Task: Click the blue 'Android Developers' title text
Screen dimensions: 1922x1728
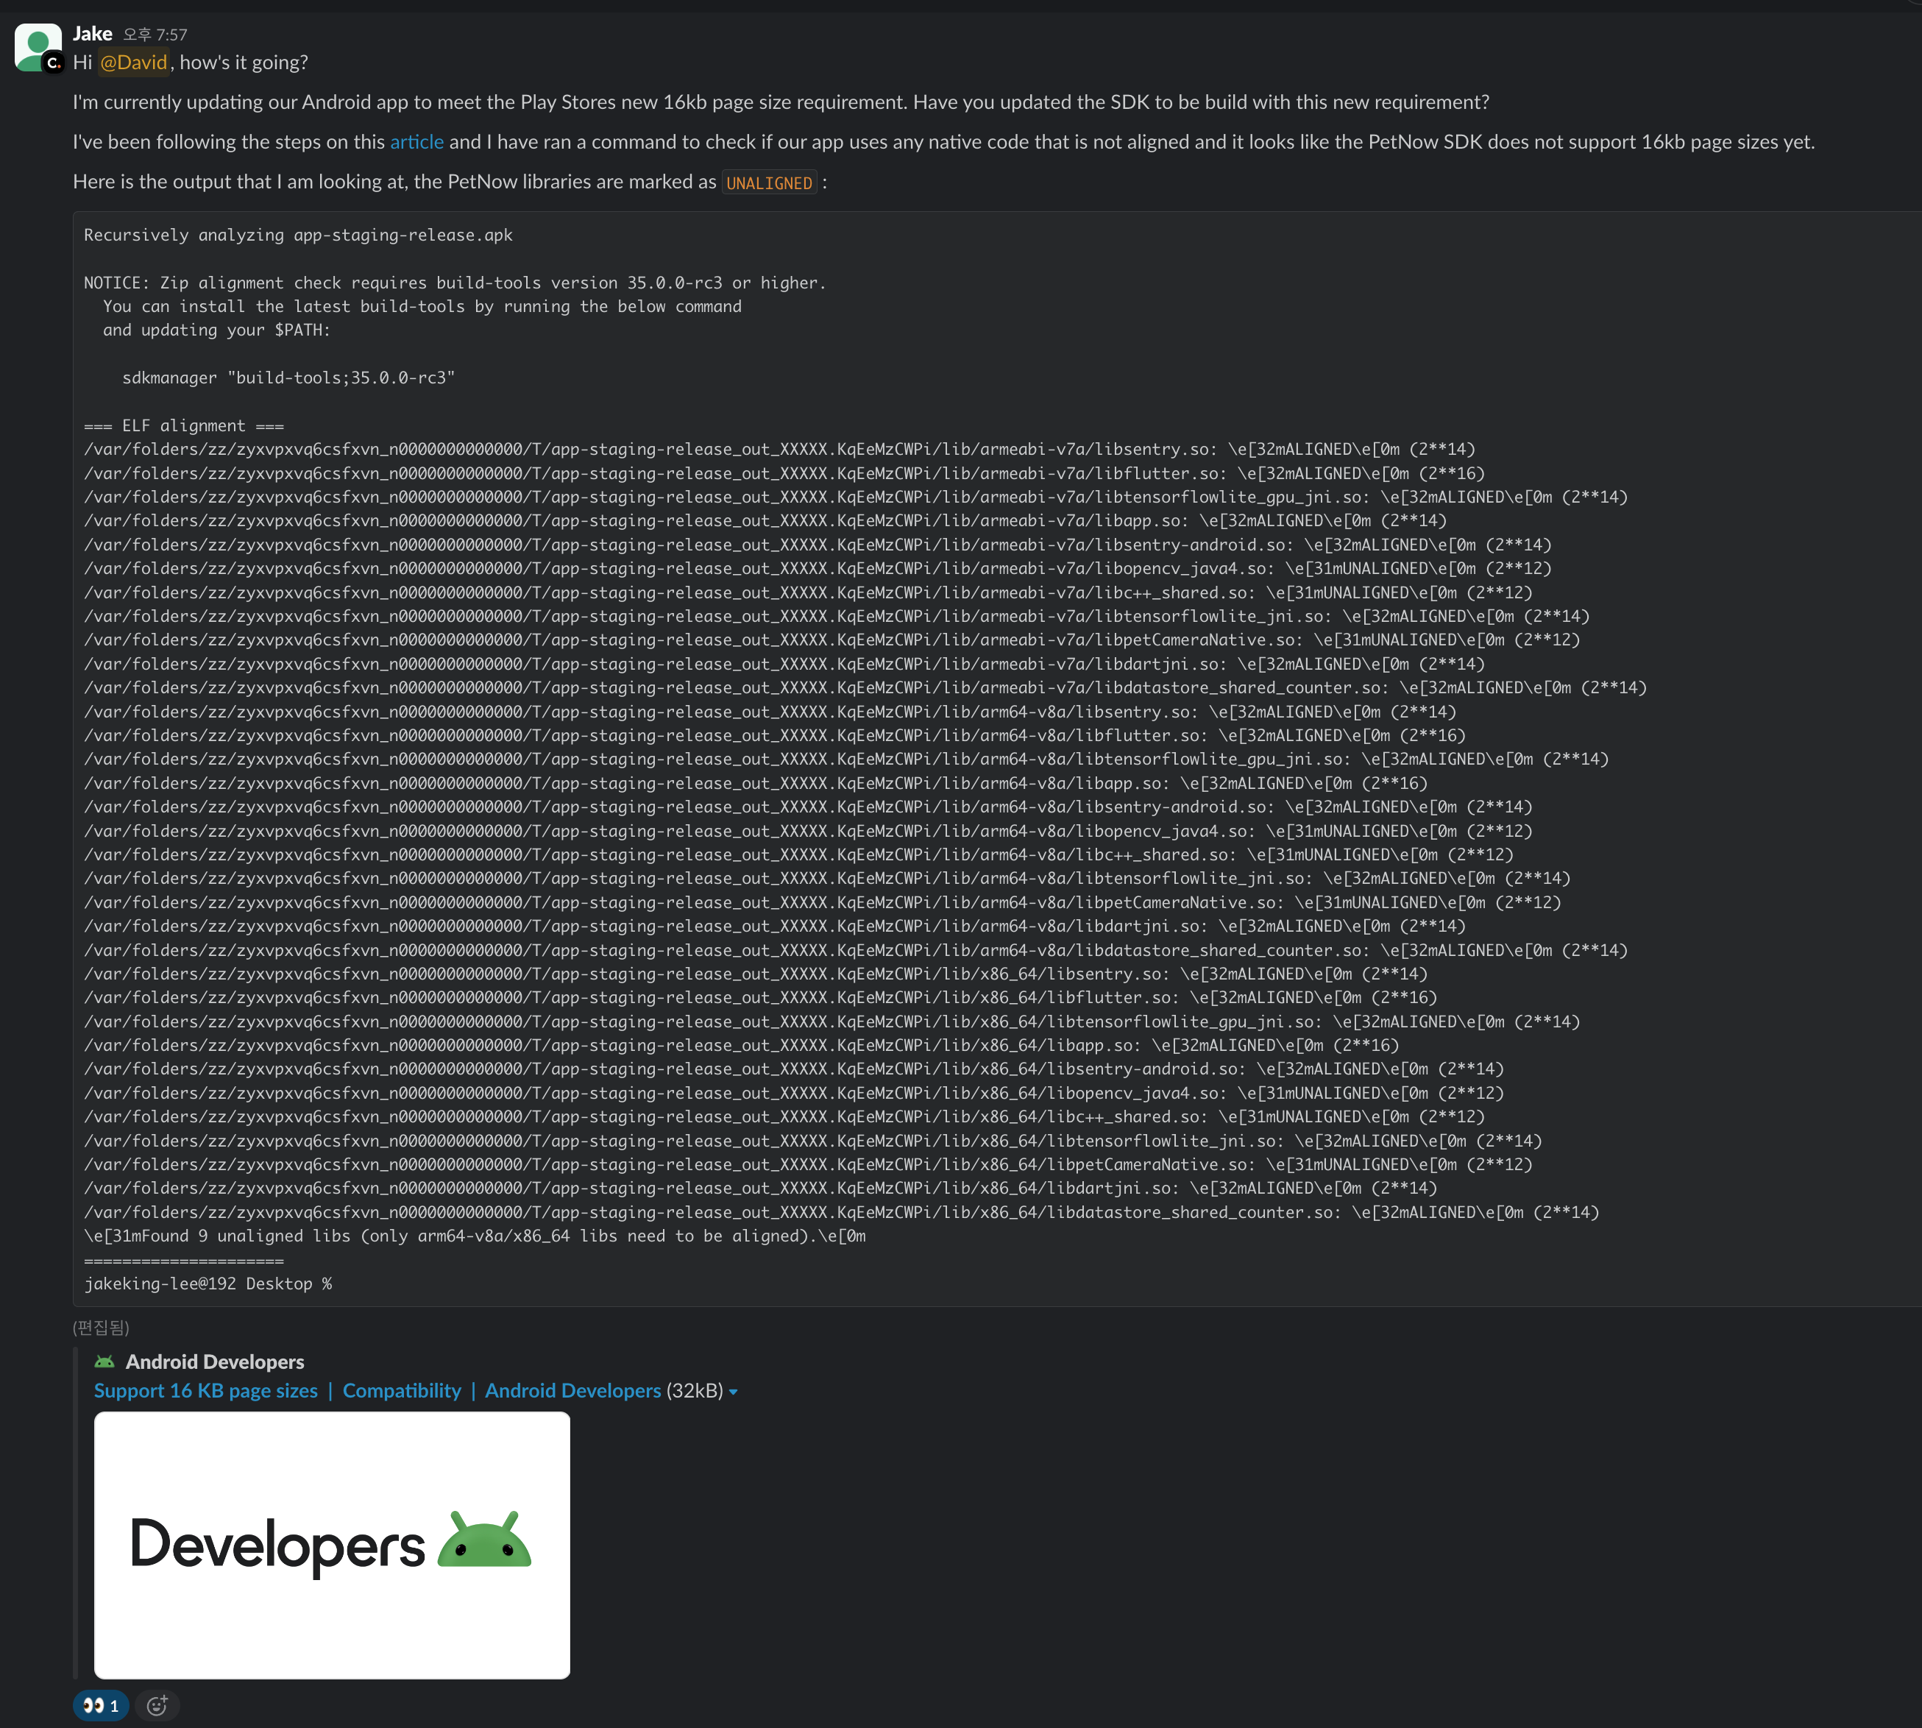Action: (572, 1390)
